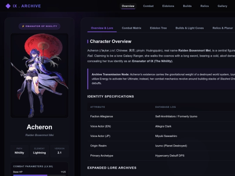Open the Builds & Light Cones tab

click(x=190, y=28)
